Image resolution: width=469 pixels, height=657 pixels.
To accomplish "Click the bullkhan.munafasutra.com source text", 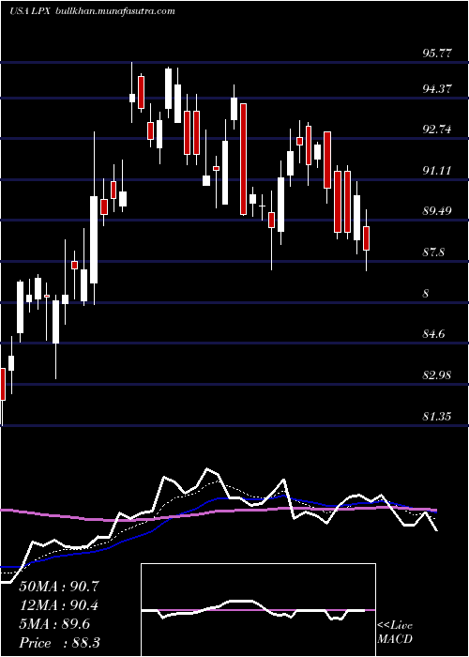I will pos(115,11).
